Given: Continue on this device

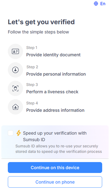Looking at the screenshot, I should point(55,168).
